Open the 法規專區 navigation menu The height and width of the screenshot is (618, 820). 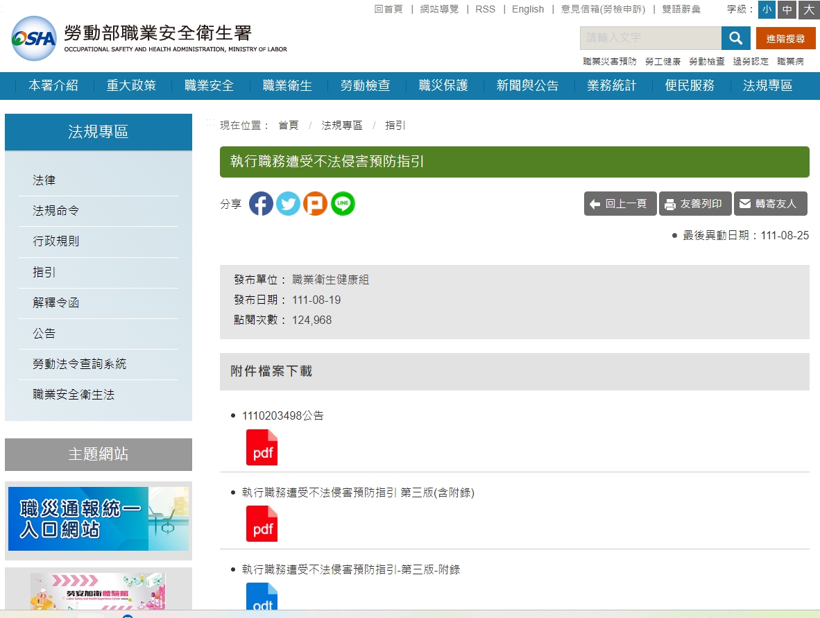click(x=767, y=86)
